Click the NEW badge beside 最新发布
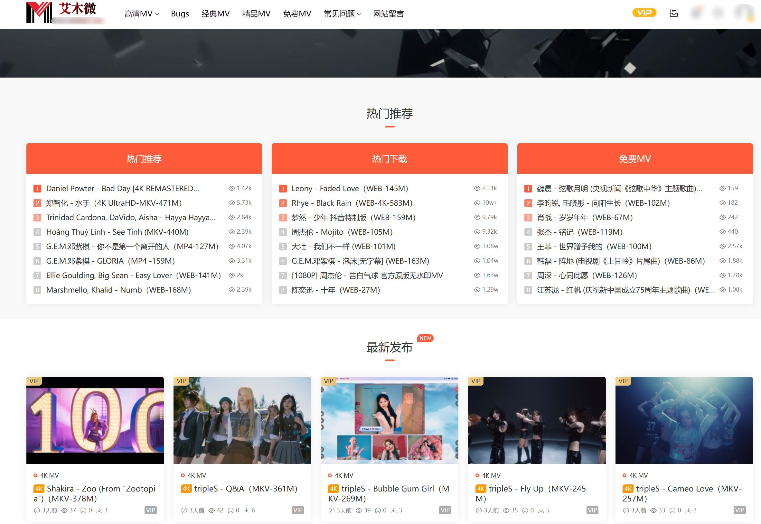 (425, 338)
